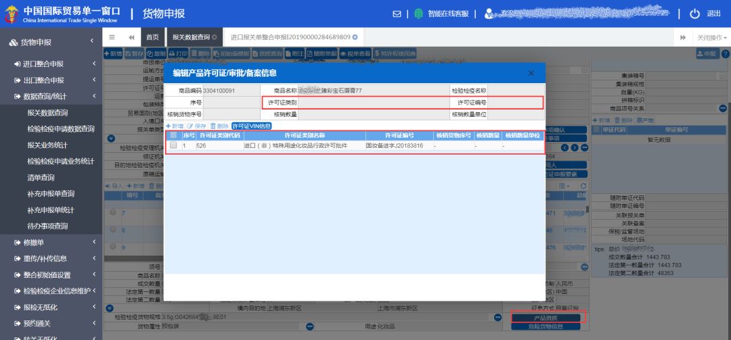Expand 重传/补传信息 sidebar menu
The height and width of the screenshot is (340, 731).
51,258
